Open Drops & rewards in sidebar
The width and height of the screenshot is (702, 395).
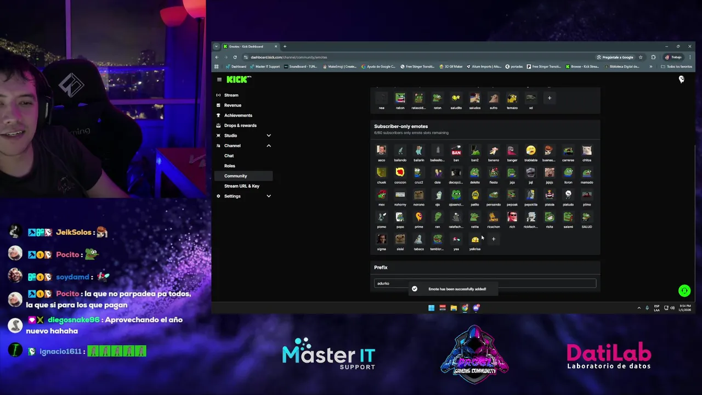(240, 126)
